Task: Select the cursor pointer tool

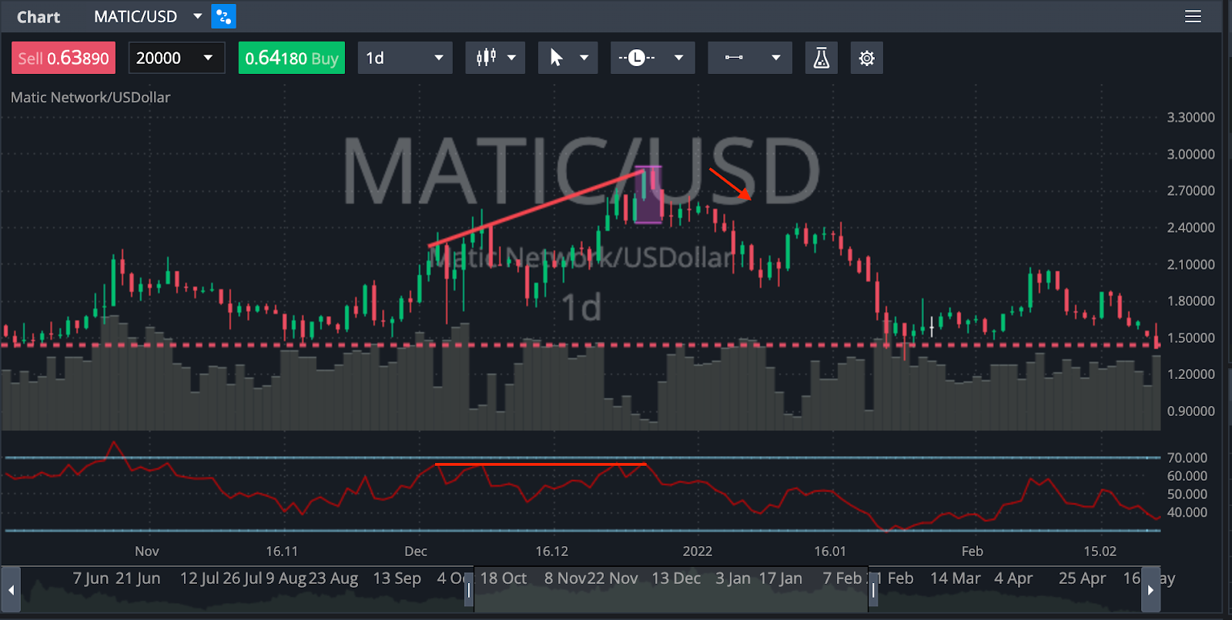Action: [x=556, y=58]
